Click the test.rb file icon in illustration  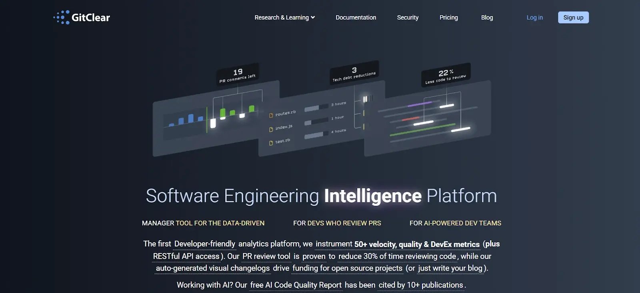click(x=271, y=143)
